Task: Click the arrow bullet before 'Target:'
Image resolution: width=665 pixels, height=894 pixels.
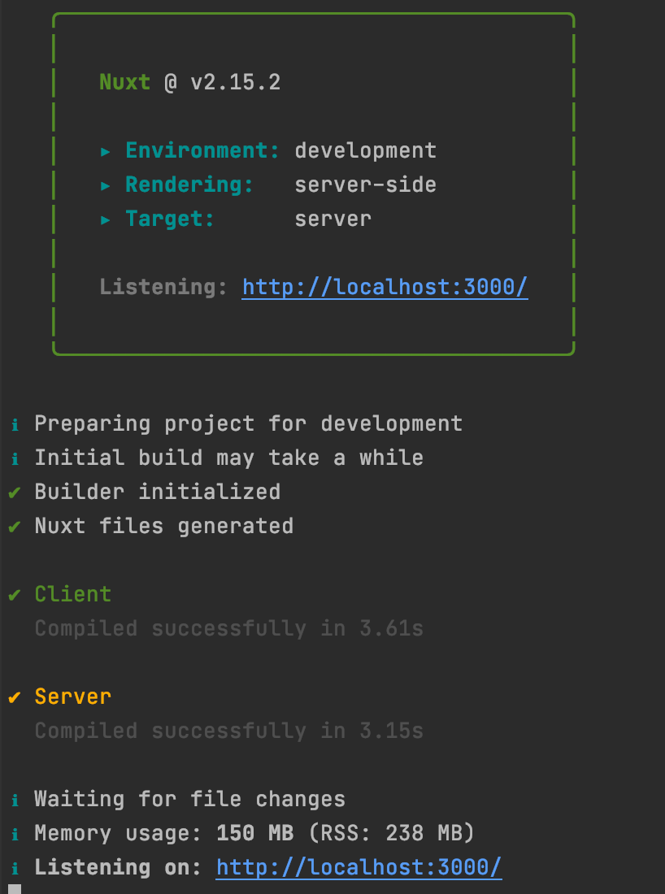Action: [x=106, y=220]
